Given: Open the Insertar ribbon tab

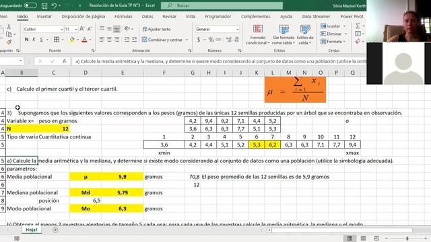Looking at the screenshot, I should pos(44,16).
